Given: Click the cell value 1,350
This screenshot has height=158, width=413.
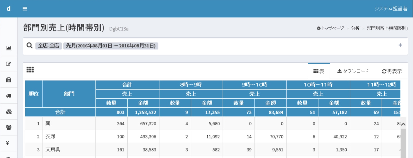Looking at the screenshot, I should click(x=342, y=150).
